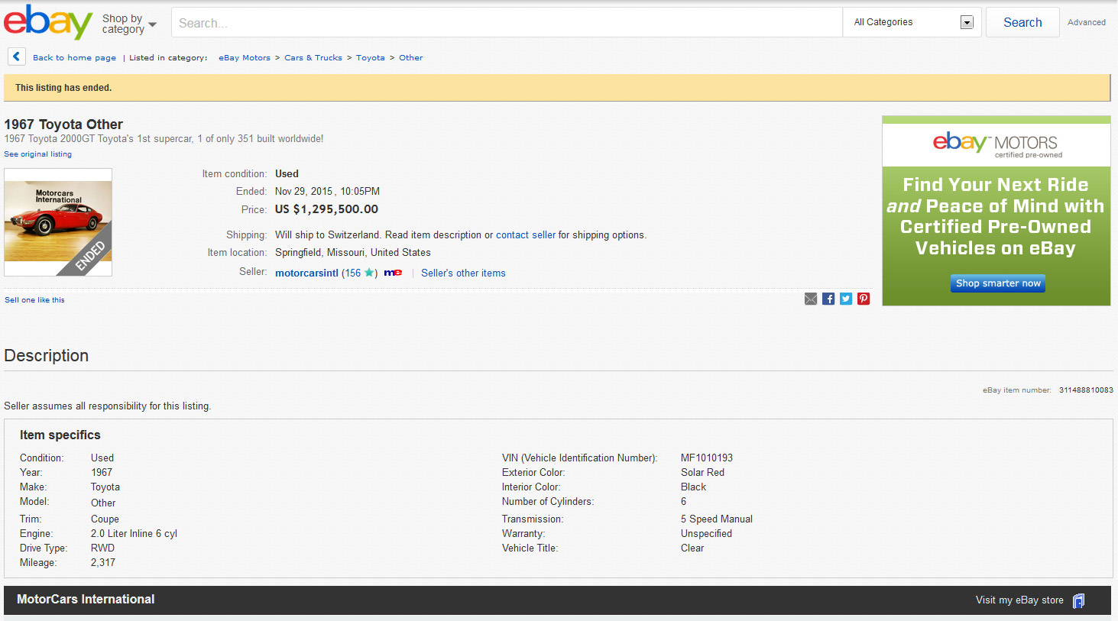Open eBay Motors certified pre-owned ad logo

pyautogui.click(x=996, y=144)
